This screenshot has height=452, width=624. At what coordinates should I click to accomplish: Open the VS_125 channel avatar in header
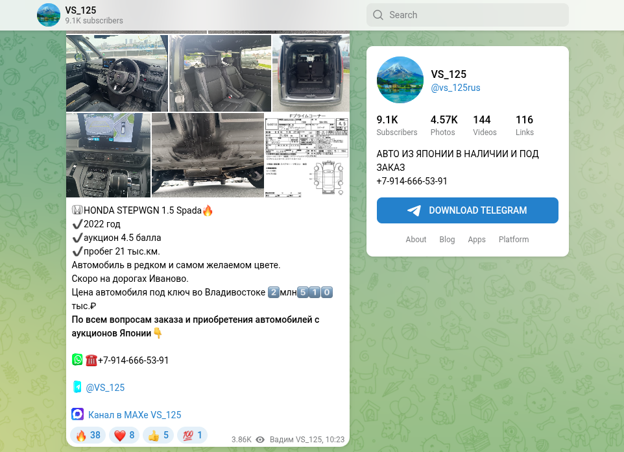49,15
